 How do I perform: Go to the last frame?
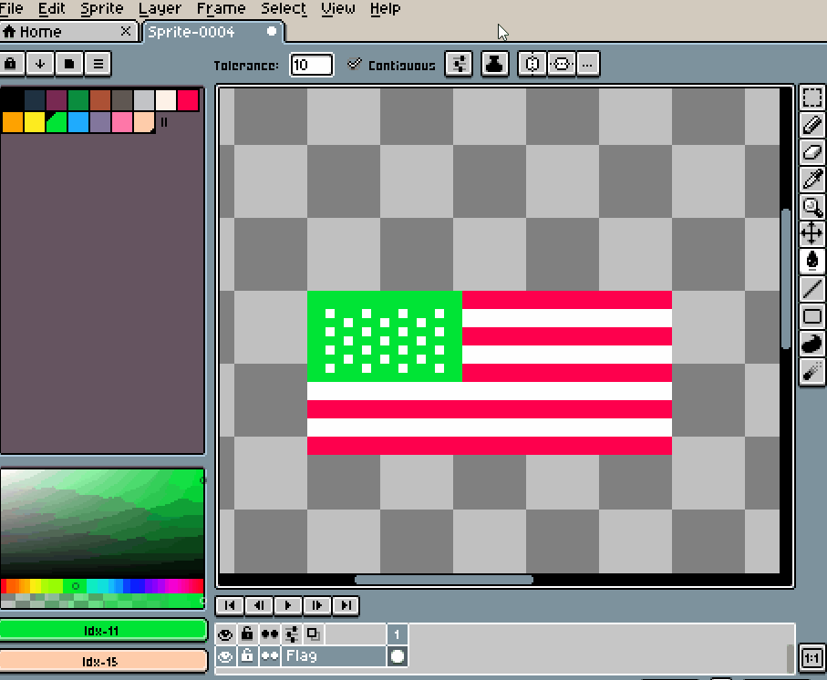click(x=346, y=605)
